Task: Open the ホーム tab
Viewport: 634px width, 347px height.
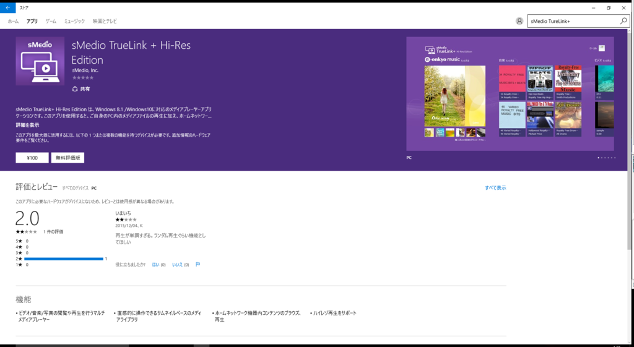Action: [x=13, y=21]
